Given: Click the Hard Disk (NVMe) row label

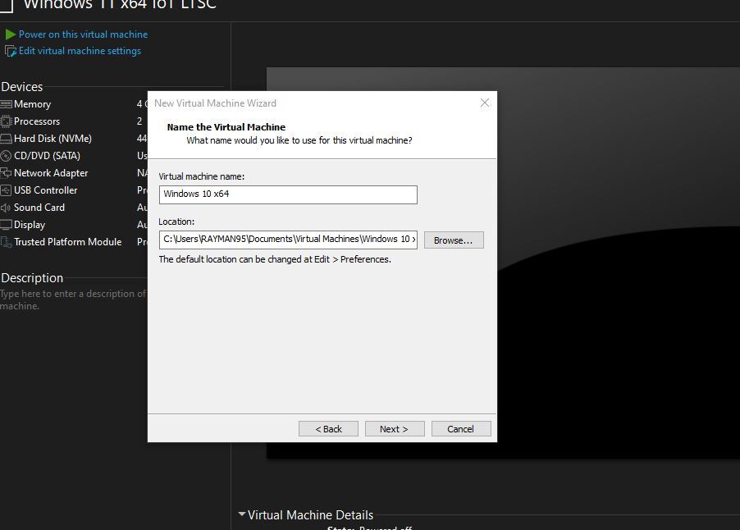Looking at the screenshot, I should [x=53, y=139].
